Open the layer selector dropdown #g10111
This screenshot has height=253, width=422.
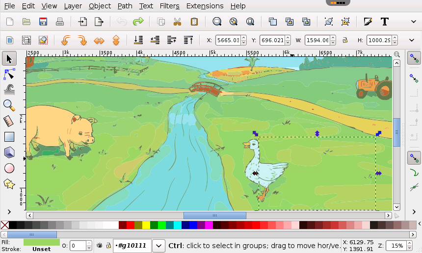pyautogui.click(x=158, y=245)
